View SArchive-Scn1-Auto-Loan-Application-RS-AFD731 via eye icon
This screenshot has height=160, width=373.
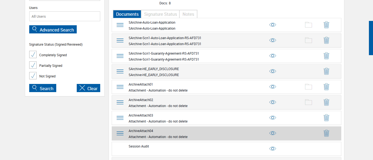(x=273, y=40)
